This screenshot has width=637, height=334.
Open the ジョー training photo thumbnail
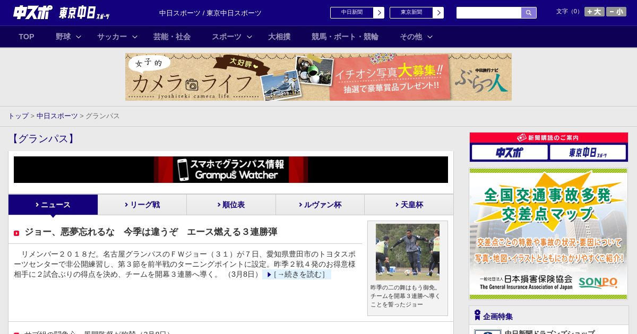(x=408, y=252)
